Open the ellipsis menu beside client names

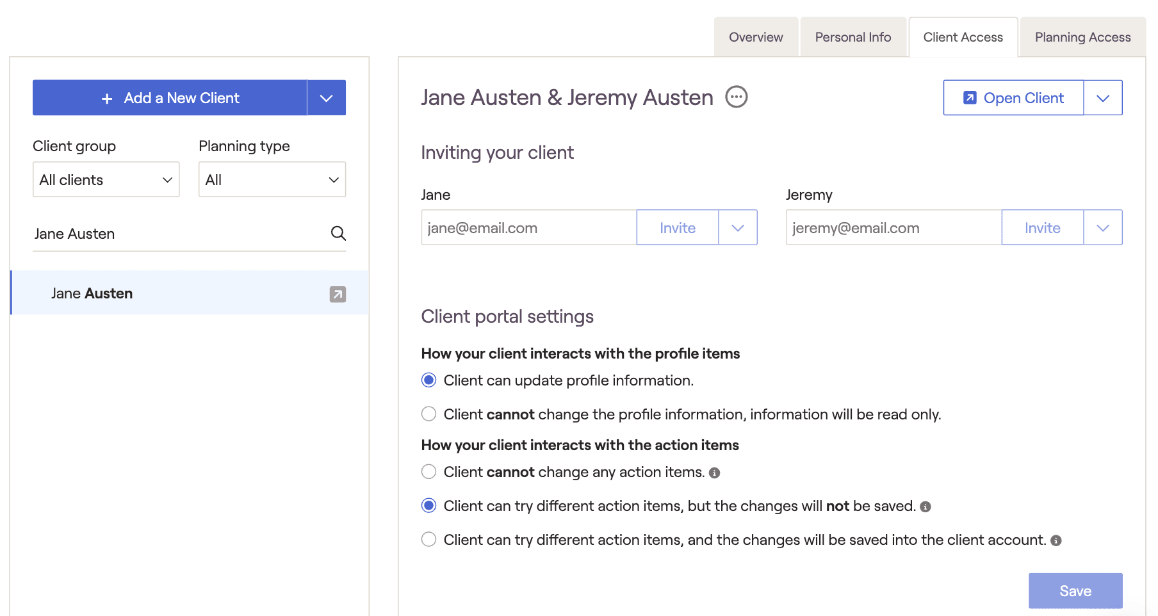coord(736,97)
